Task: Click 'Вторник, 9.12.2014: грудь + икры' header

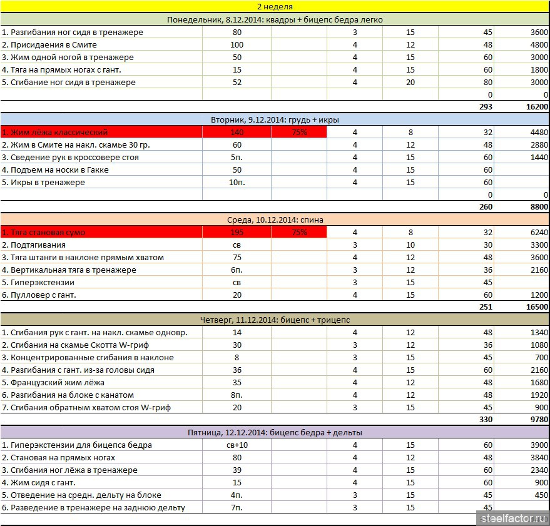Action: 275,120
